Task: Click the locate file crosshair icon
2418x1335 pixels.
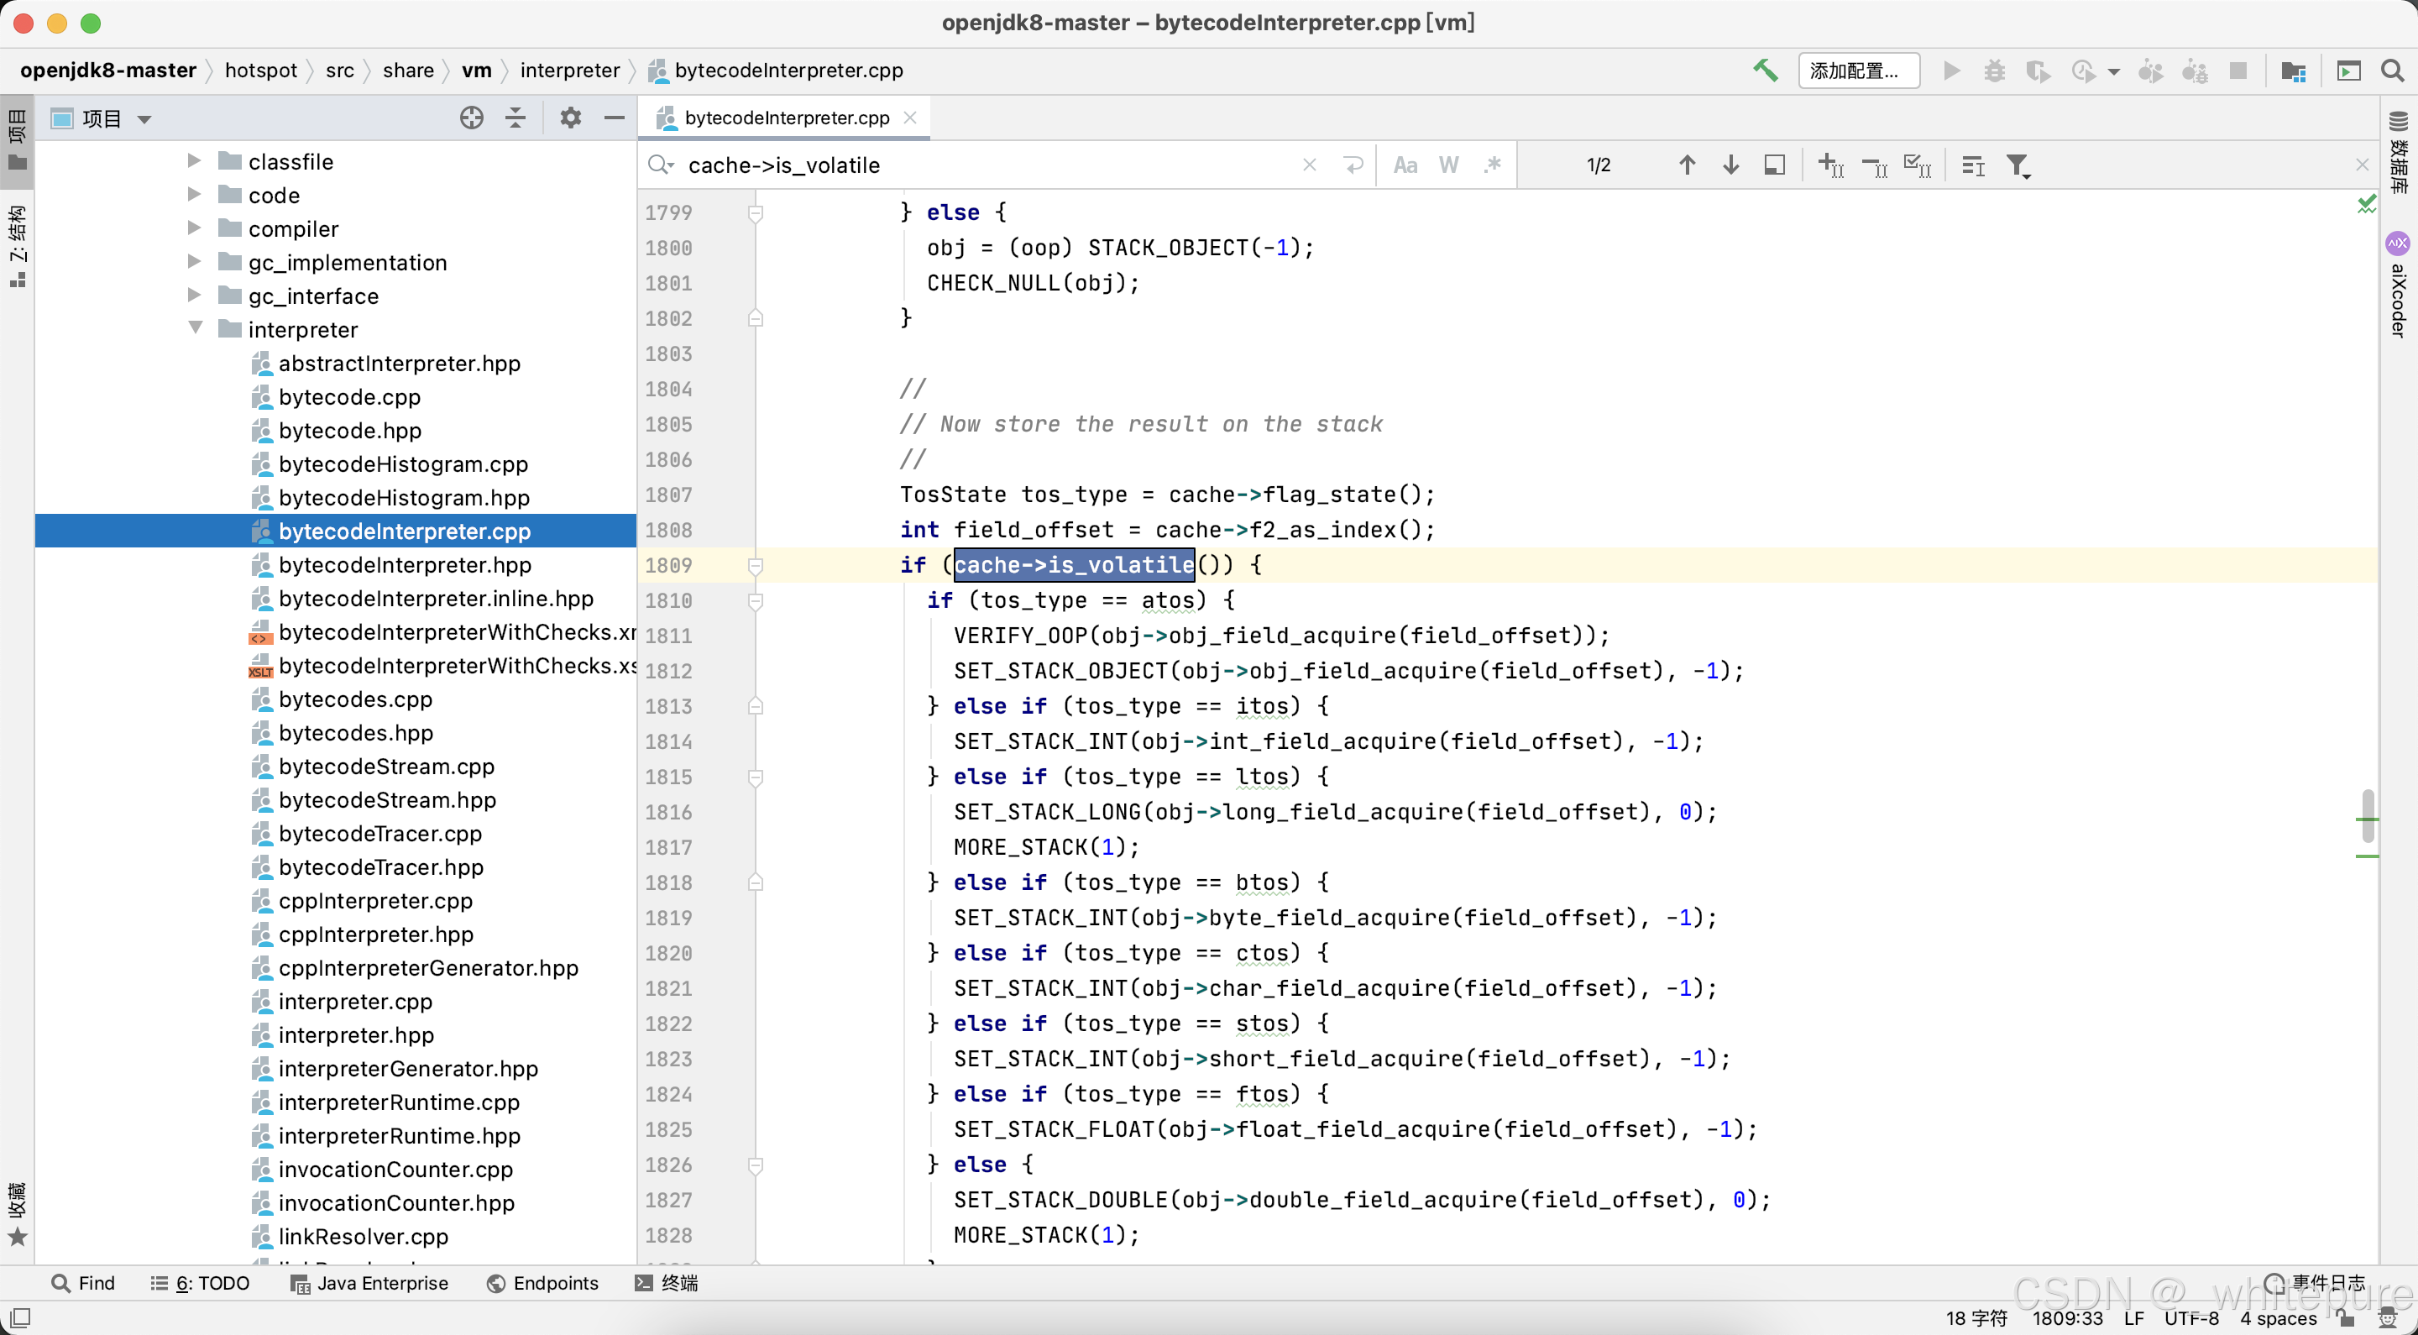Action: coord(471,118)
